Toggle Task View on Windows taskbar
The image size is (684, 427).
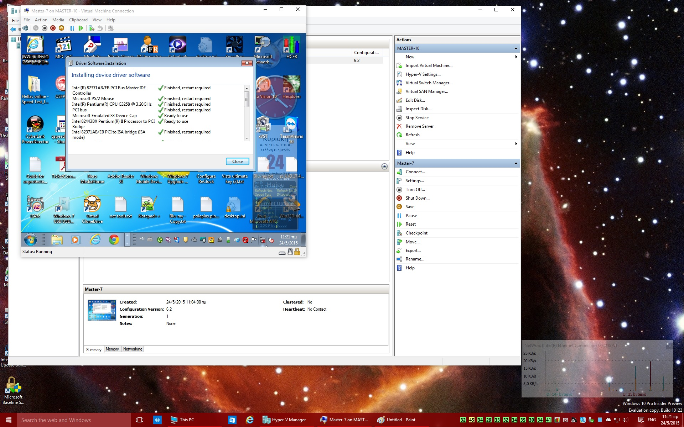coord(140,420)
